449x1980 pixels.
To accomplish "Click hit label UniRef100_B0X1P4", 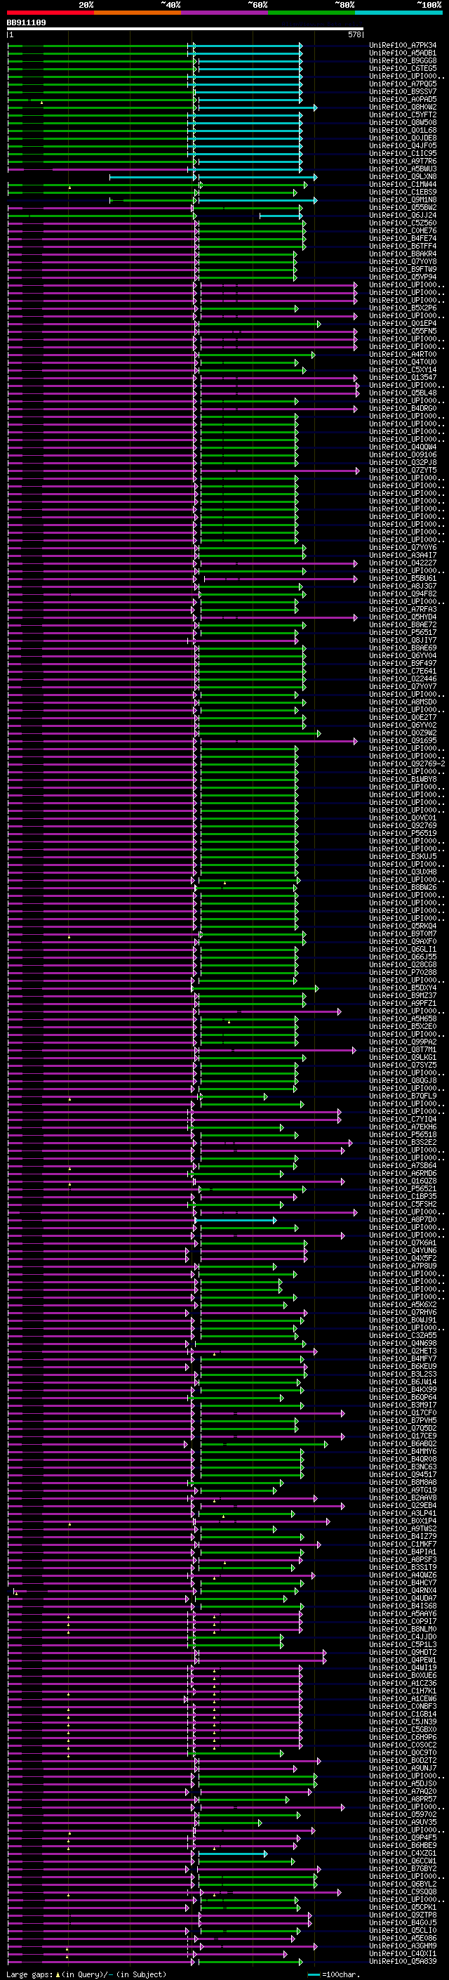I will pyautogui.click(x=403, y=1521).
